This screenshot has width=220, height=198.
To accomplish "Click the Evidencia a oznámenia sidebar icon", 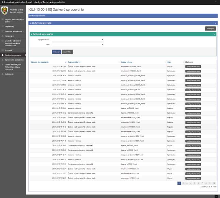I will pos(2,31).
